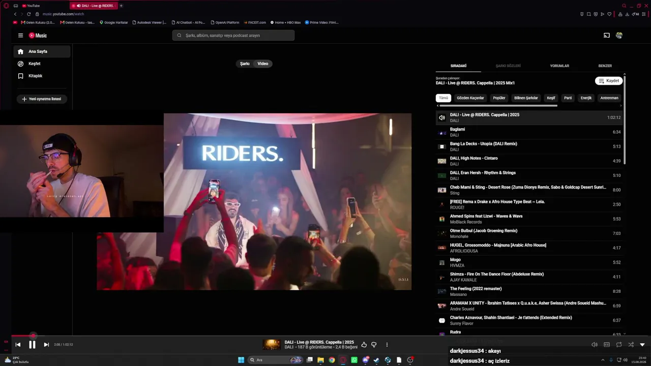Viewport: 651px width, 366px height.
Task: Focus the YouTube Music search field
Action: (x=233, y=36)
